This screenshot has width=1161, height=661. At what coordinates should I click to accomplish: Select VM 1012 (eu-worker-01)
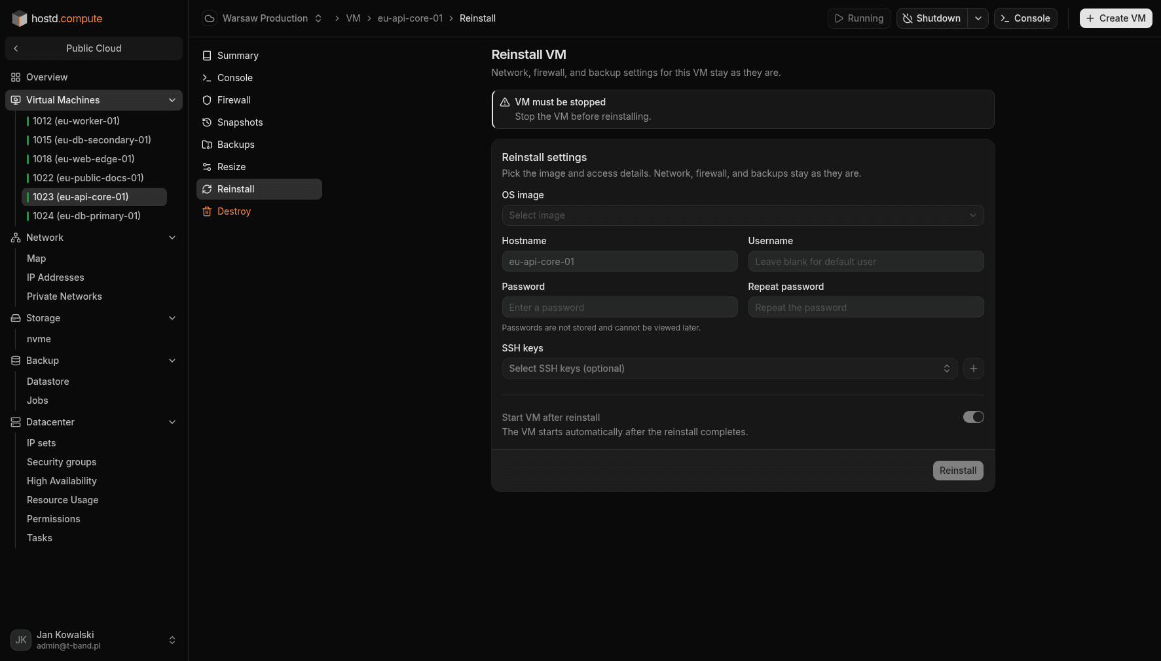point(94,121)
